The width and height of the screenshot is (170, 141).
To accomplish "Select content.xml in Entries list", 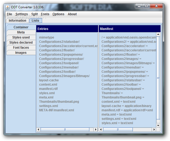I will 48,85.
